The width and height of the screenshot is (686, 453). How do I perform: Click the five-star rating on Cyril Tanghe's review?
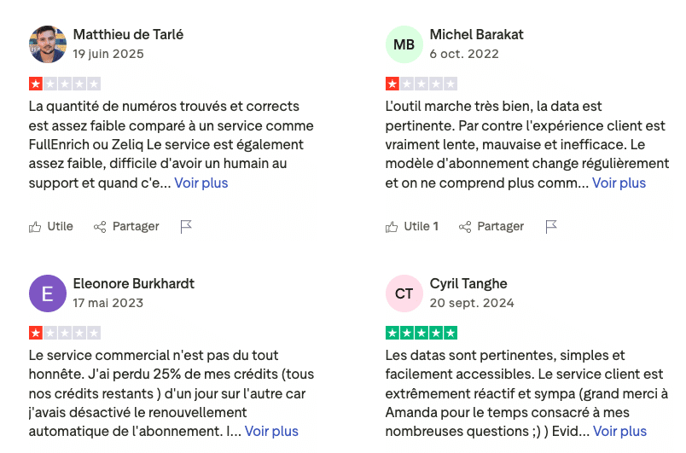pyautogui.click(x=421, y=333)
